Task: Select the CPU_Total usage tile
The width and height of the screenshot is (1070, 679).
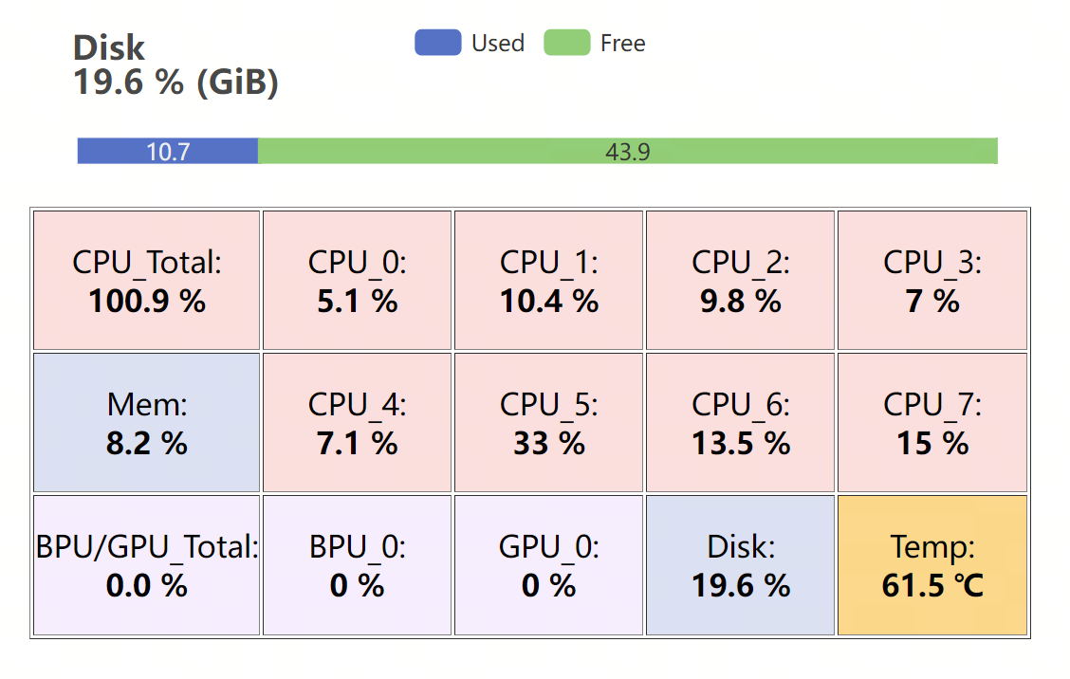Action: (145, 280)
